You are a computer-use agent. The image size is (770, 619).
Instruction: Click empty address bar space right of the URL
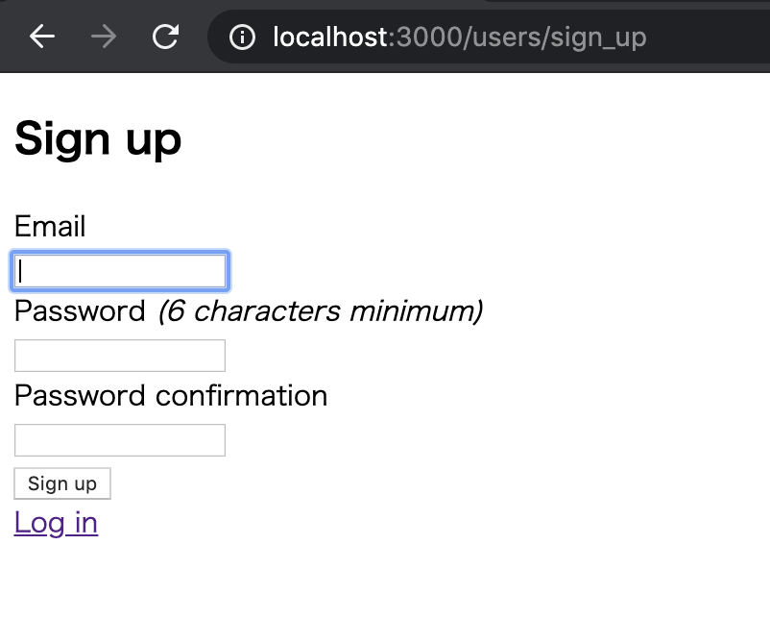pos(710,37)
